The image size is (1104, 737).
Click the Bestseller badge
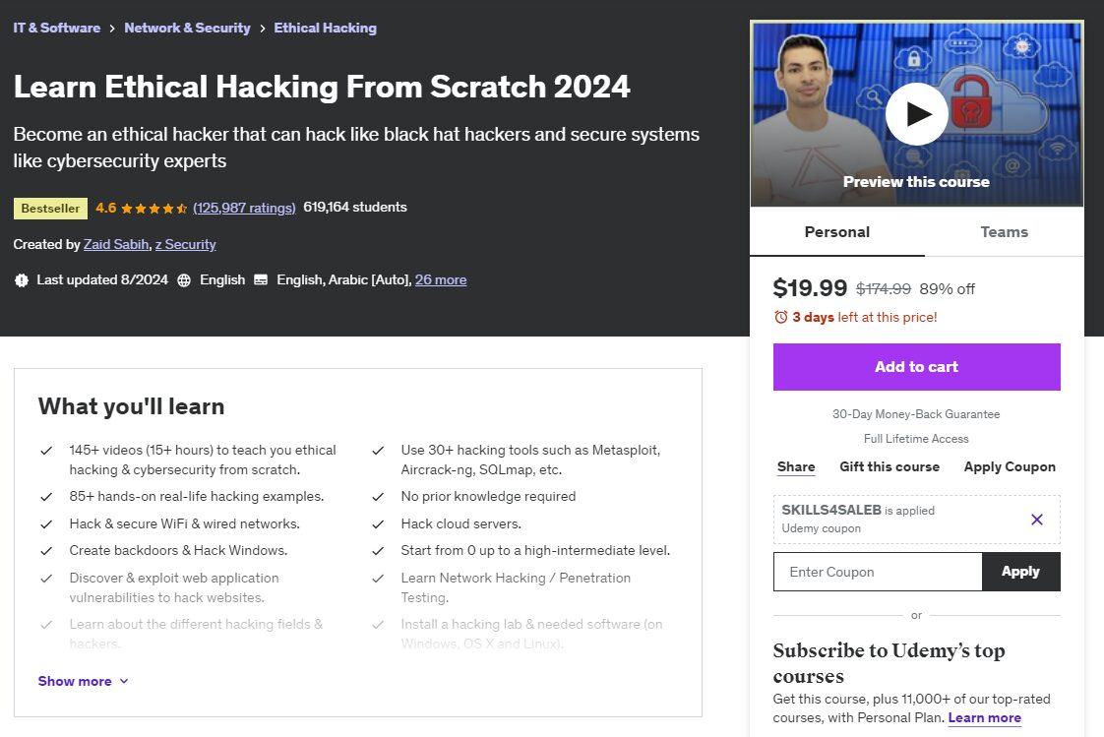pyautogui.click(x=49, y=208)
